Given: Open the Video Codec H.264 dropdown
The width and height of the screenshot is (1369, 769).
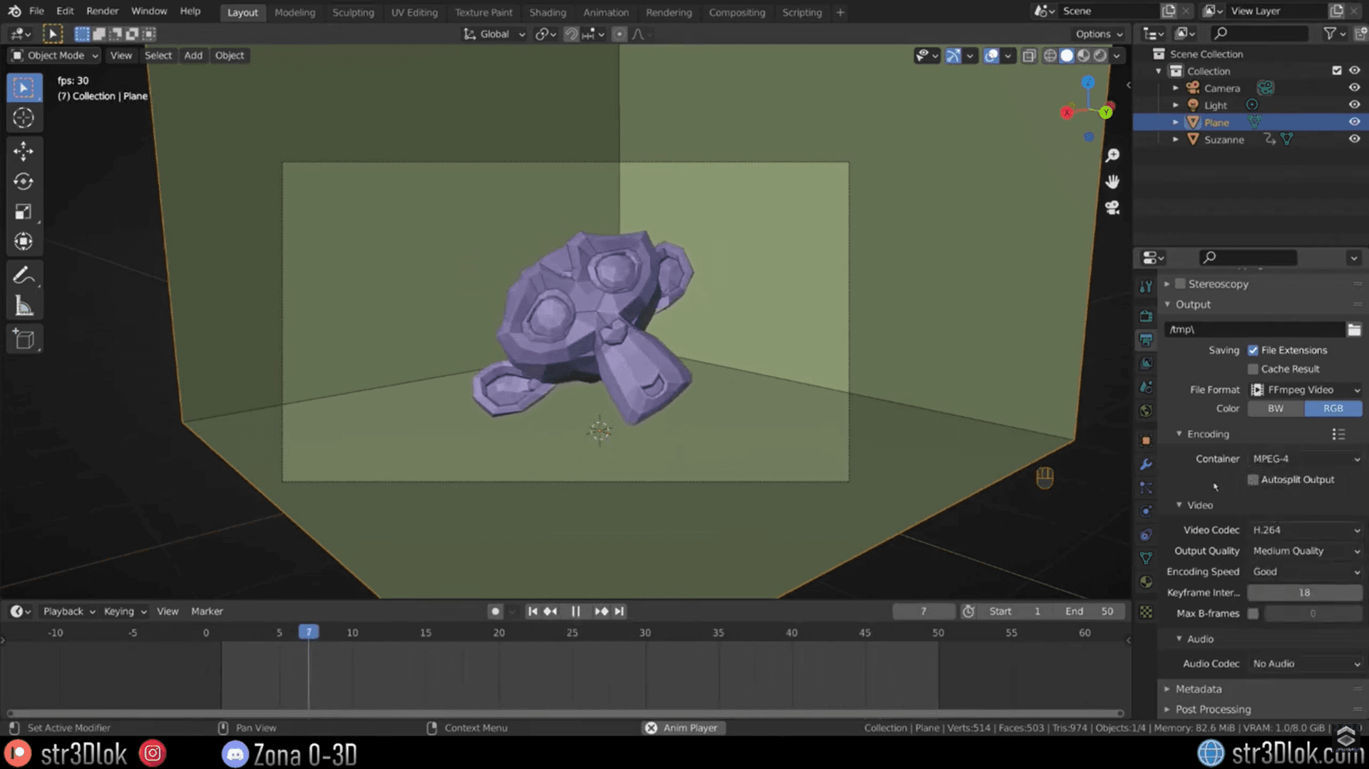Looking at the screenshot, I should (1305, 530).
